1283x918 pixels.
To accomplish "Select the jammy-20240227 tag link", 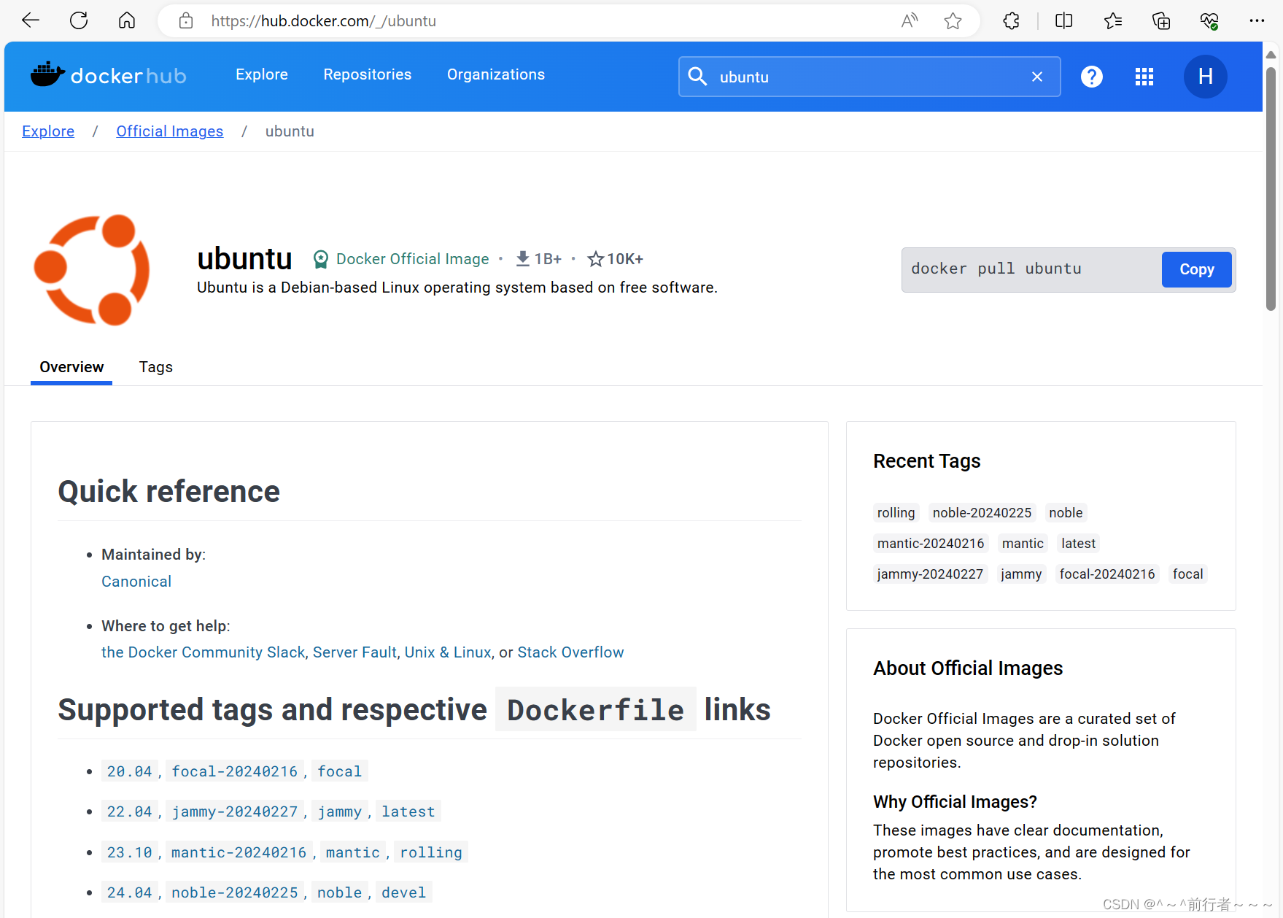I will [234, 811].
